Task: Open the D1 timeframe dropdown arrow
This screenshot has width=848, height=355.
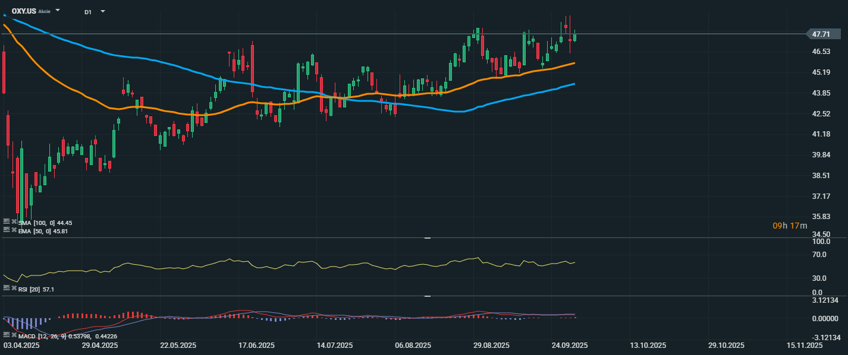Action: pos(103,11)
